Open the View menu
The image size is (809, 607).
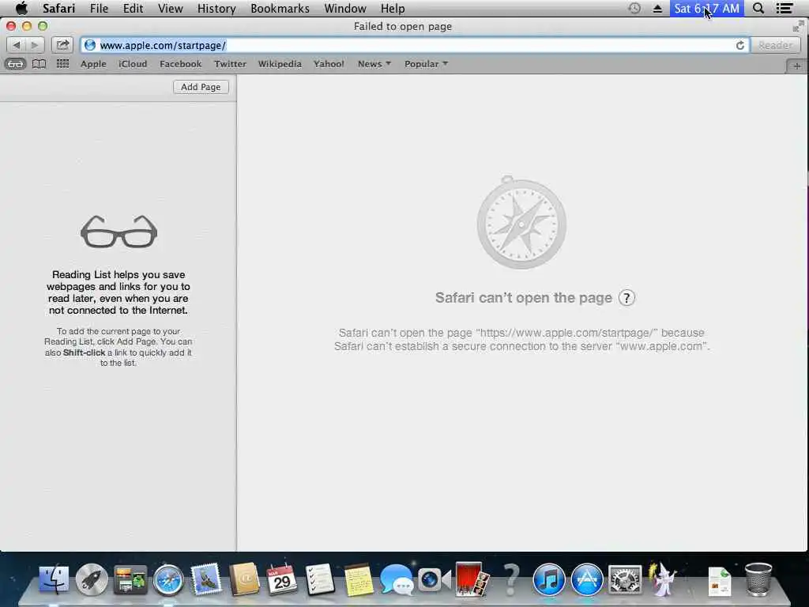(x=171, y=8)
